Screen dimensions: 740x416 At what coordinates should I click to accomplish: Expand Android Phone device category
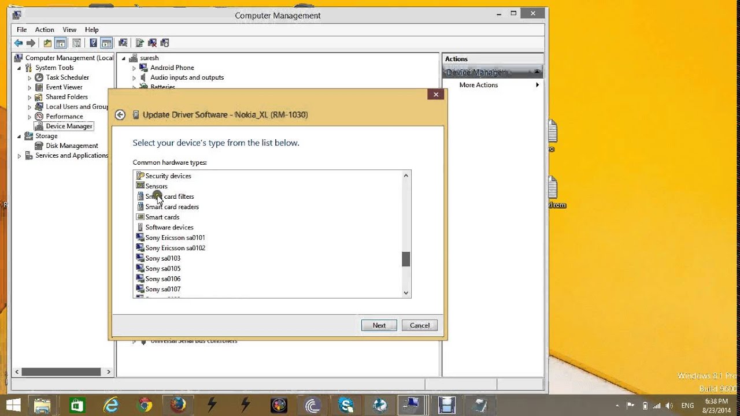coord(134,68)
